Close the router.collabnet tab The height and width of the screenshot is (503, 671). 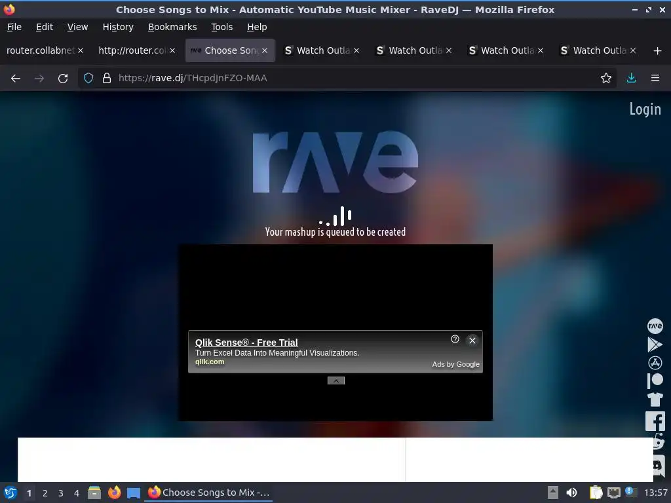pos(81,50)
